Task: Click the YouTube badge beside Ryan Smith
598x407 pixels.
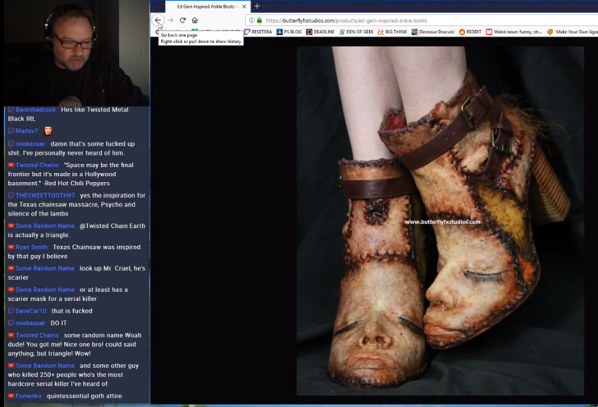Action: (11, 247)
